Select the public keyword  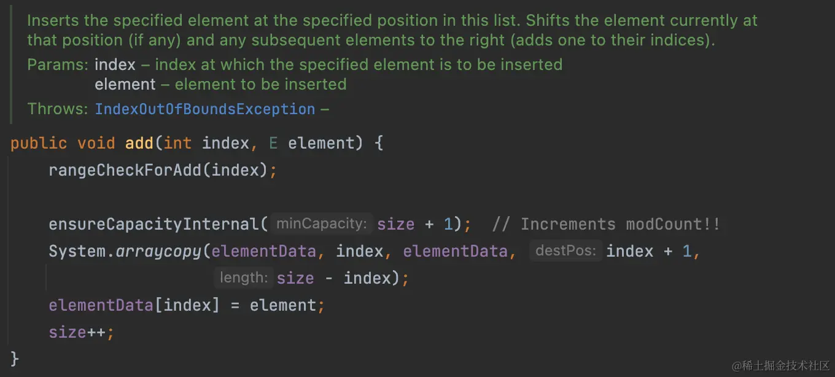pos(39,143)
